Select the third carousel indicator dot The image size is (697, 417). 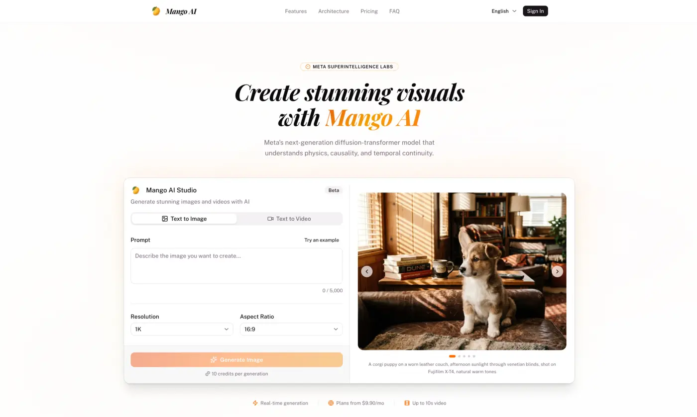point(464,356)
